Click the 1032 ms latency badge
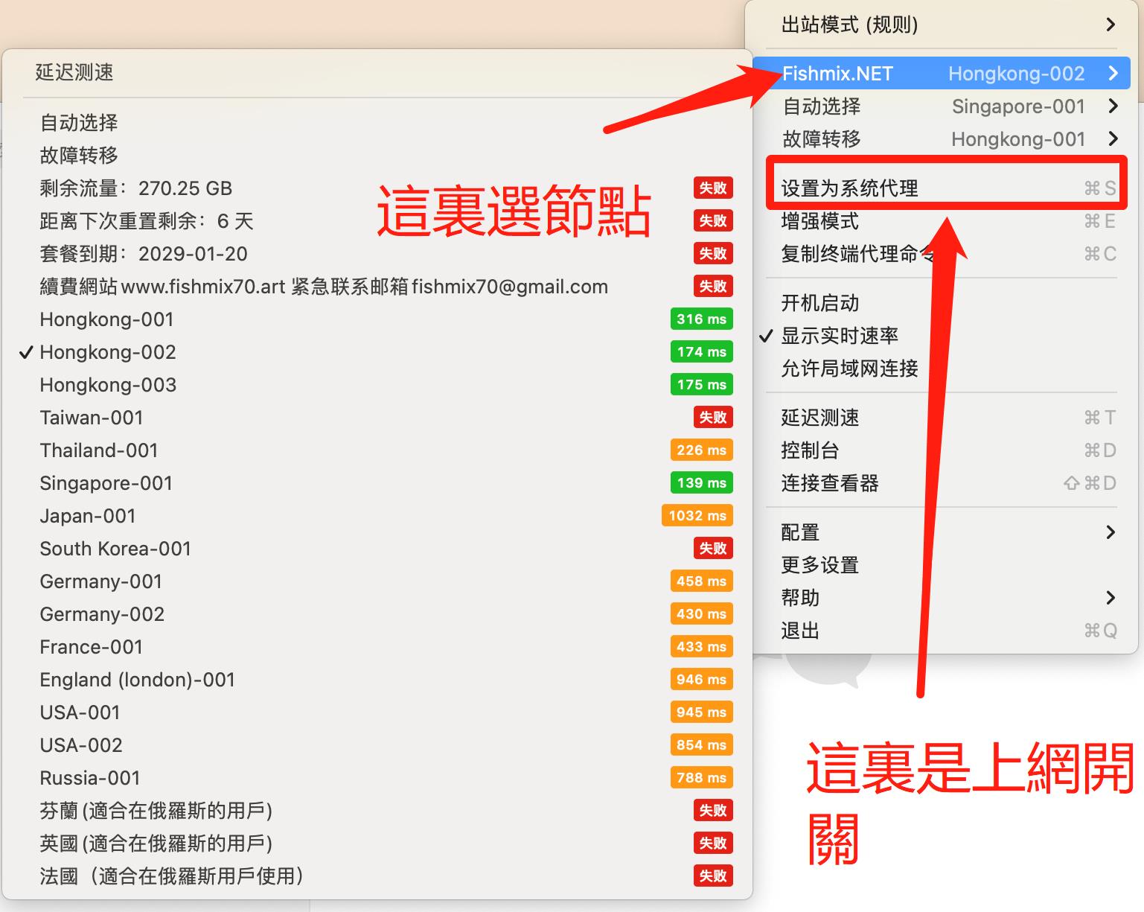The width and height of the screenshot is (1144, 912). point(697,516)
